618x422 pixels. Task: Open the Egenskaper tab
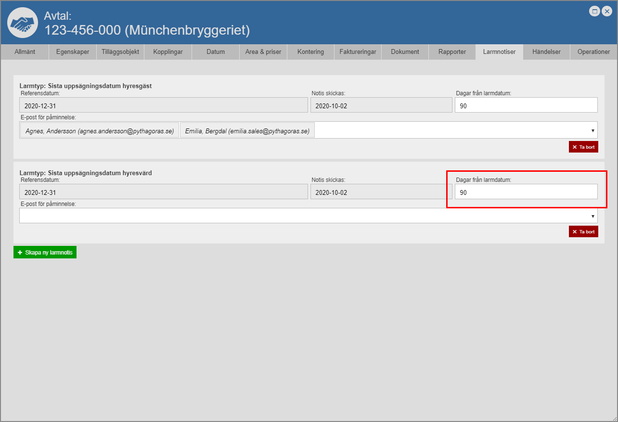[73, 52]
